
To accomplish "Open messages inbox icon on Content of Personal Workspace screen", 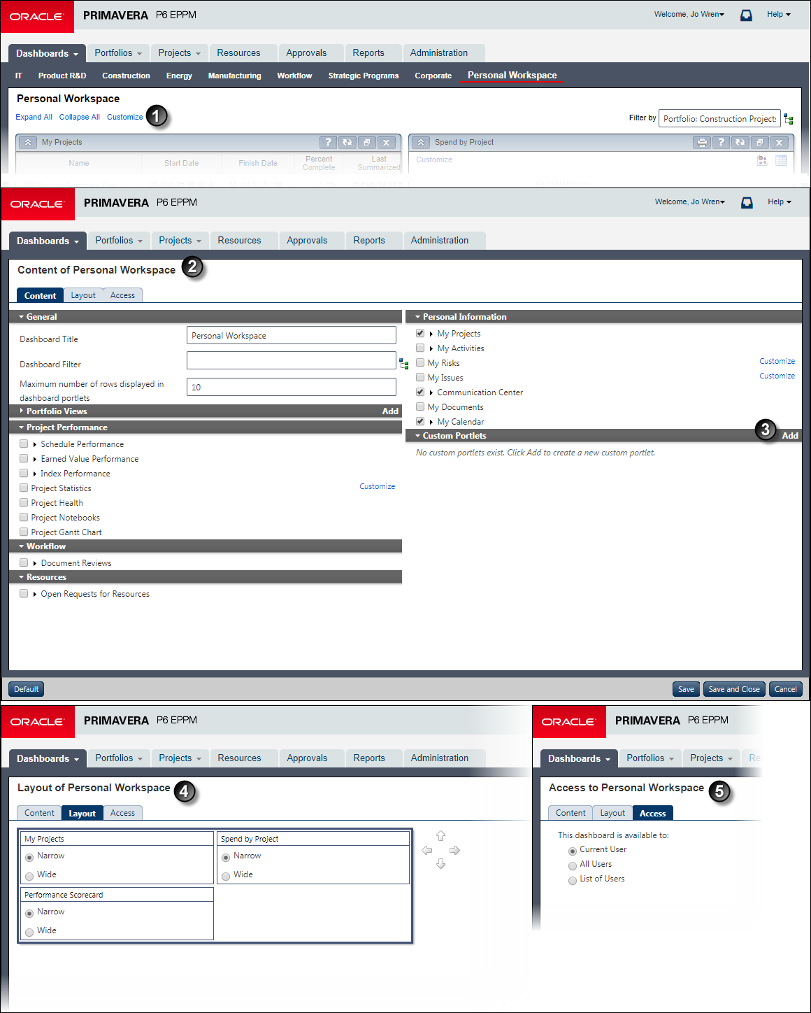I will coord(747,202).
